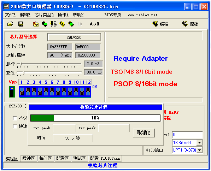Switch to the 缓冲区 tab

pos(29,158)
